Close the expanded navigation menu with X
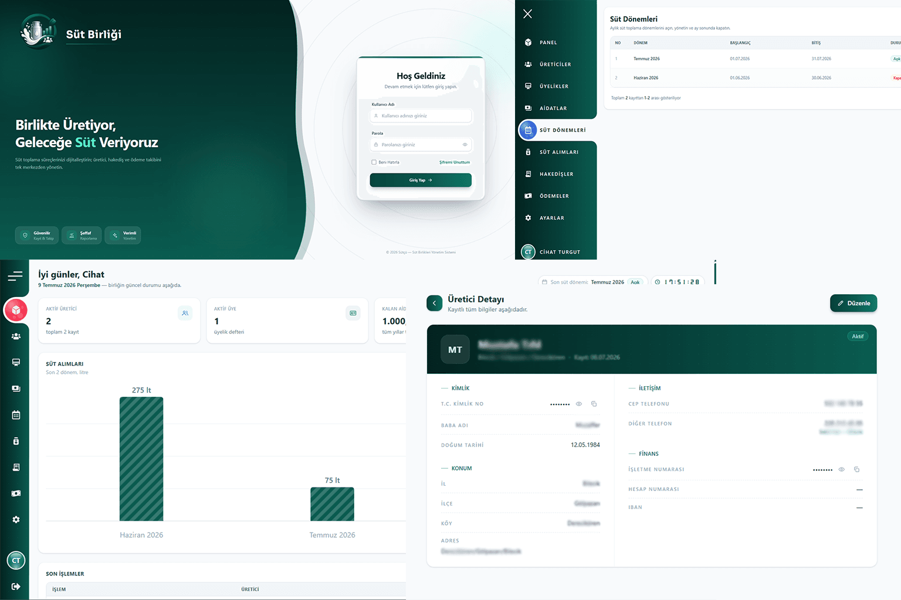Screen dimensions: 901x600 tap(527, 13)
